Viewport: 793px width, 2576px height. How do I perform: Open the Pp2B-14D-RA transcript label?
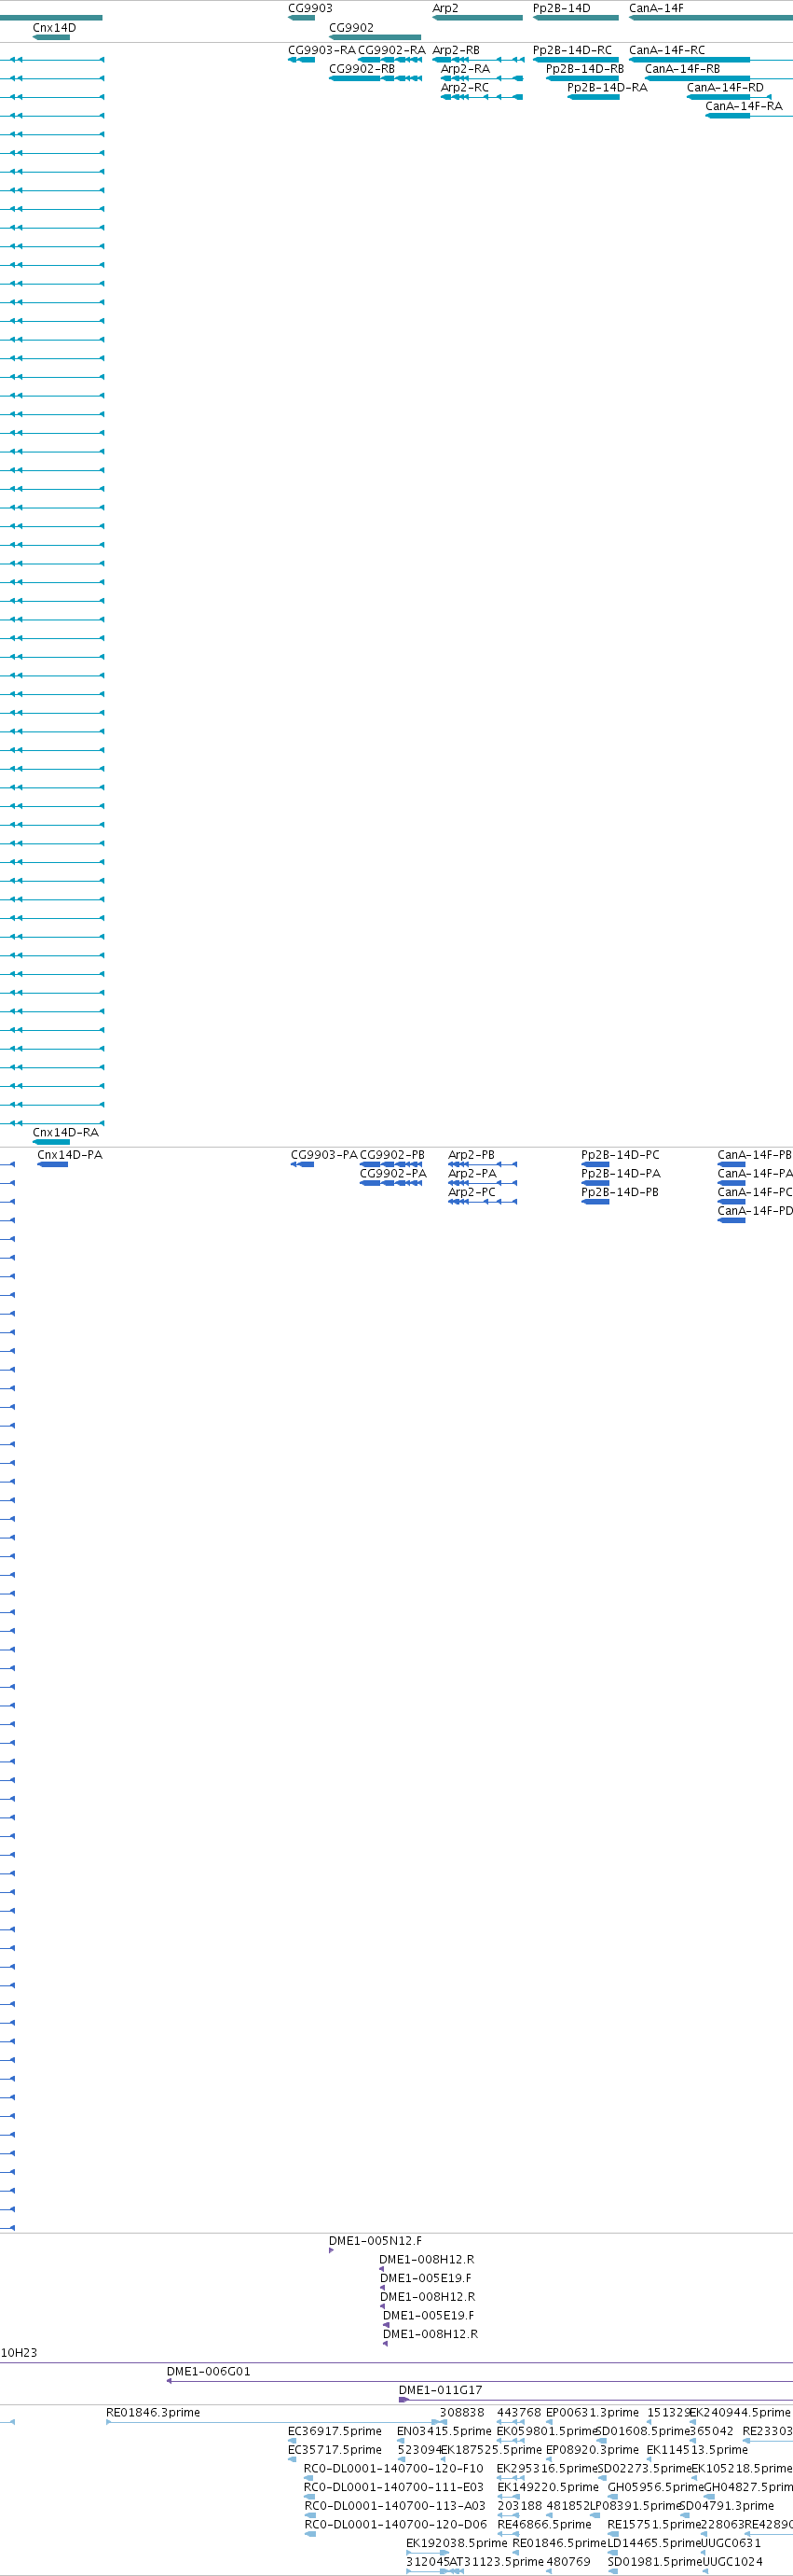tap(608, 88)
